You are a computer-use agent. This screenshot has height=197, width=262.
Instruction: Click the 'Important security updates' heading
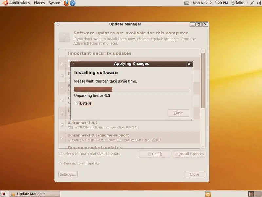(100, 53)
